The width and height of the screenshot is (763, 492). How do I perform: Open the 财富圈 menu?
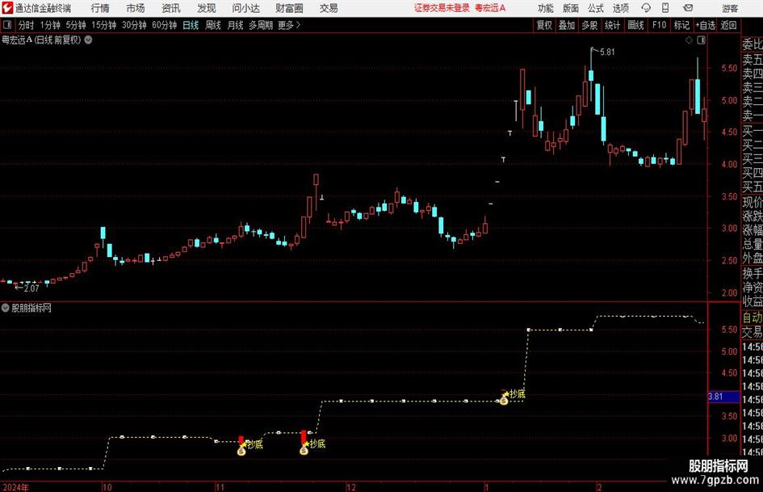(289, 8)
